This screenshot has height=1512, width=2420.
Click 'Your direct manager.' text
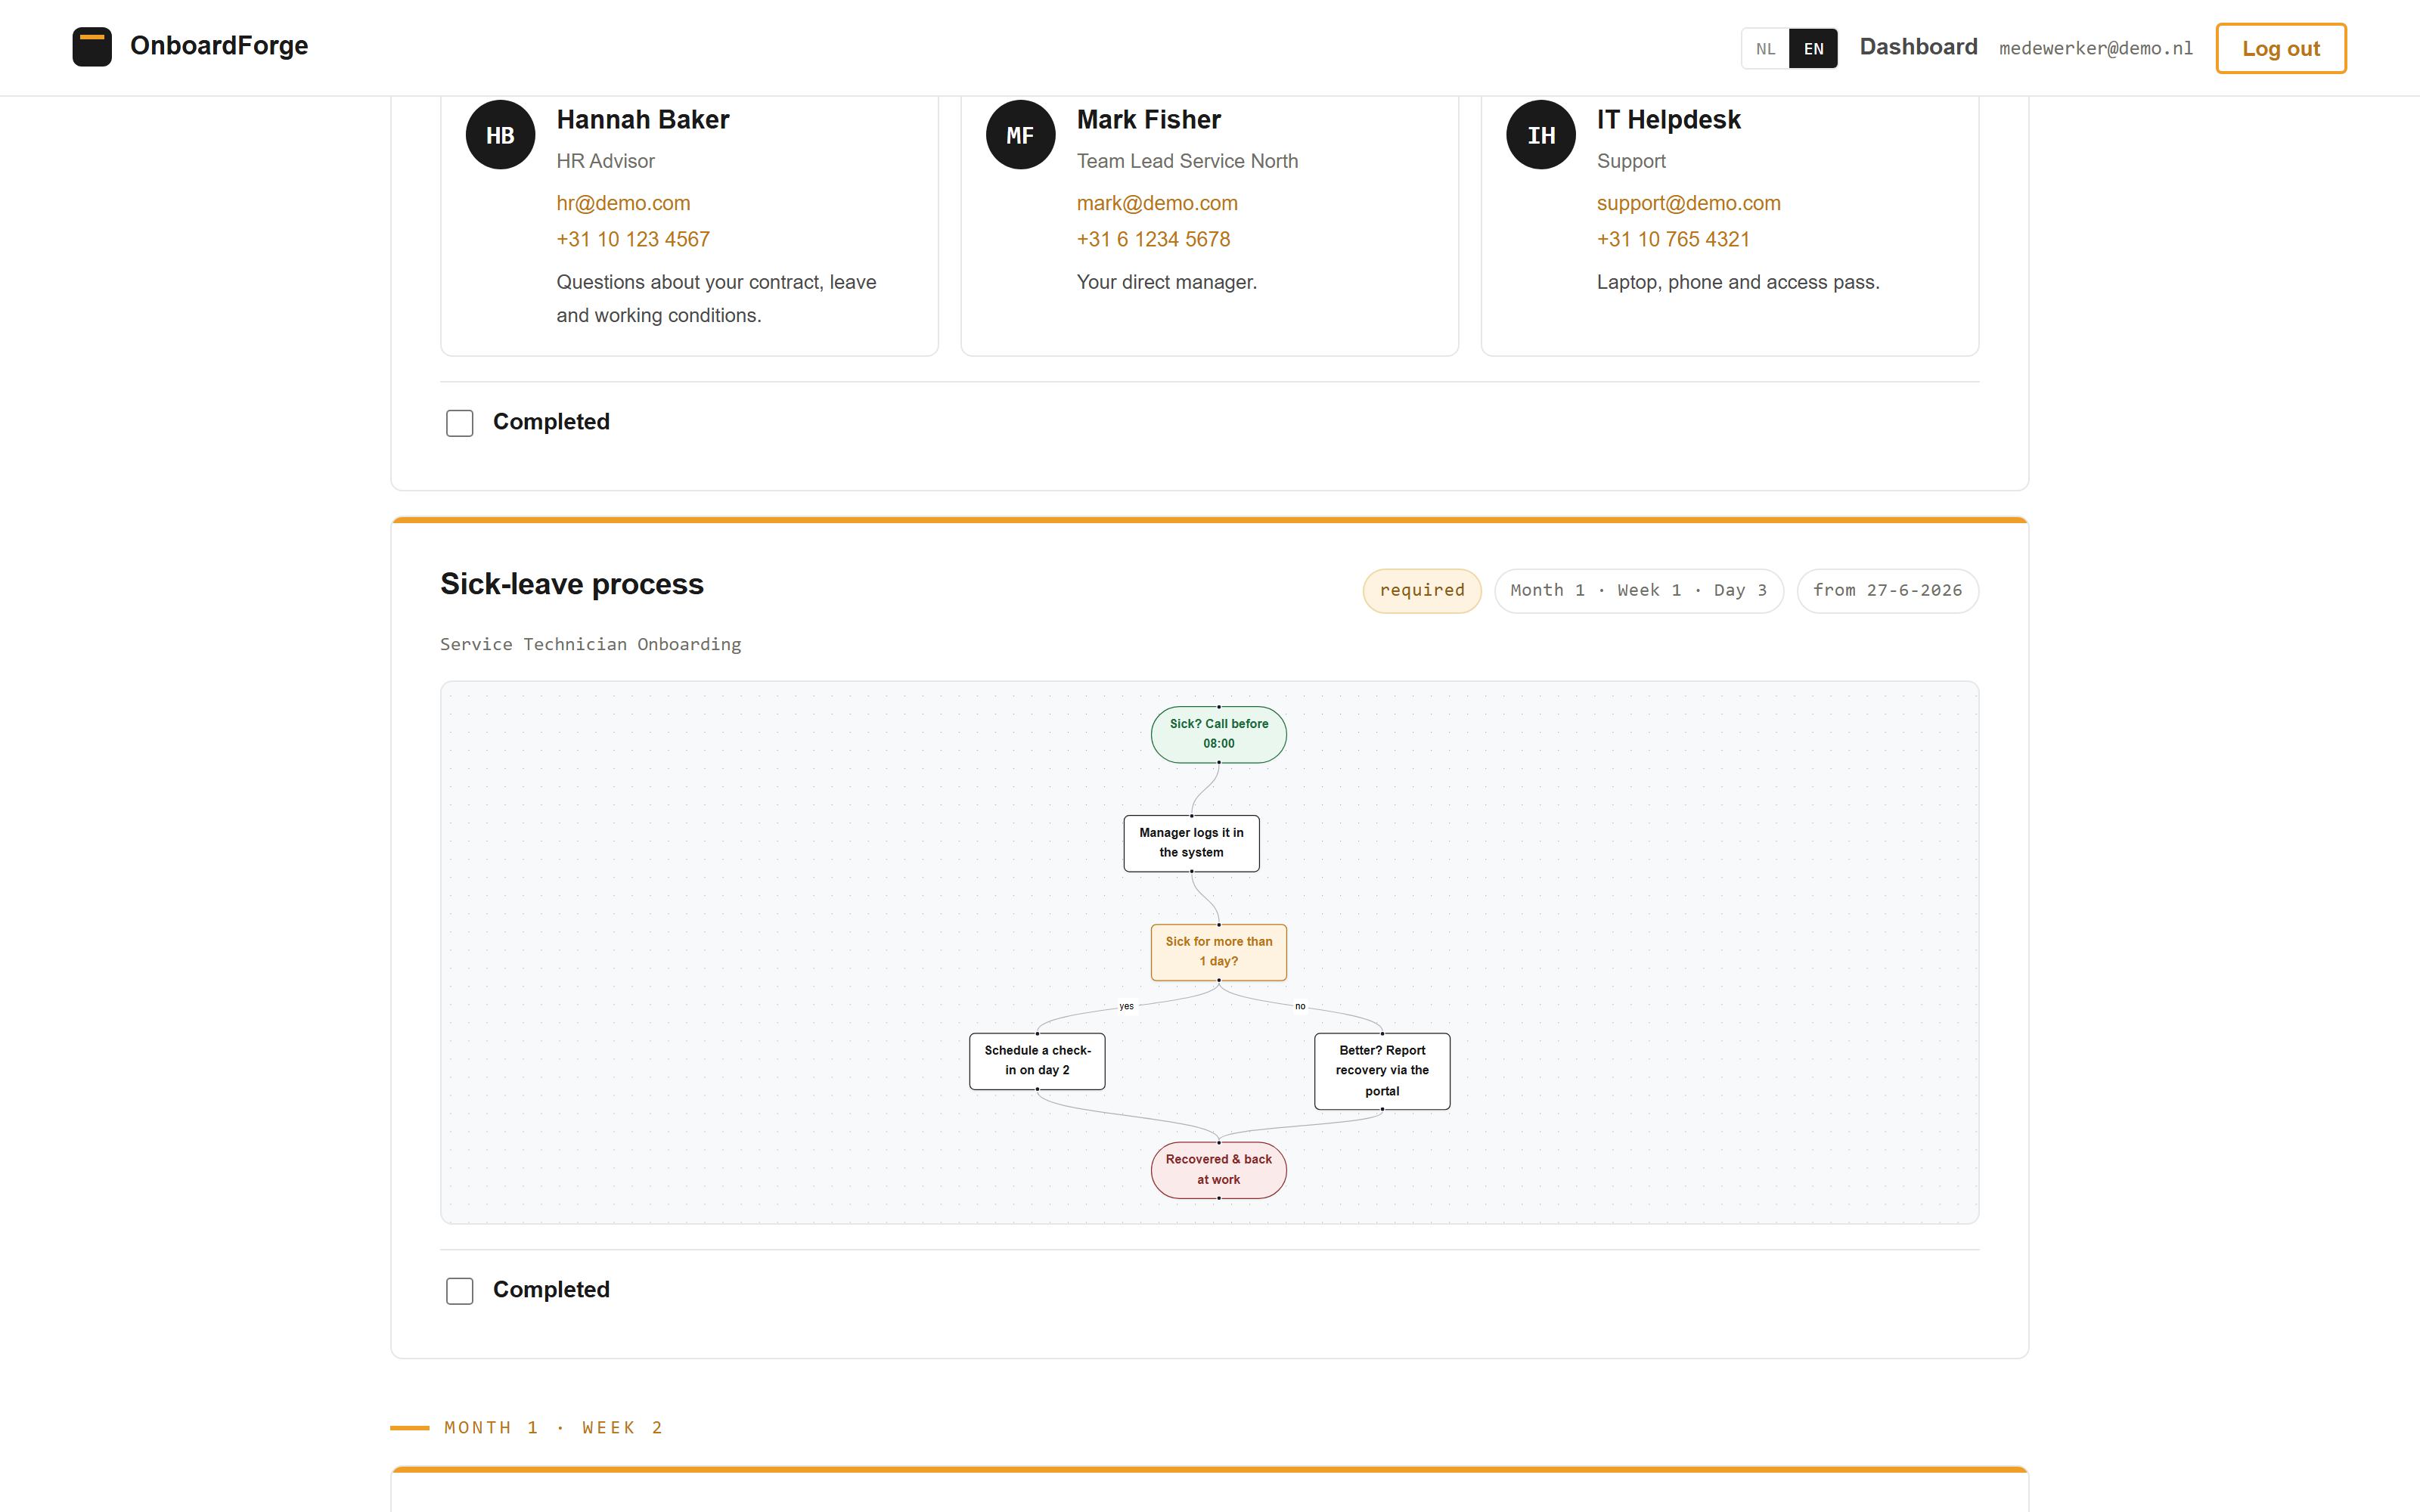coord(1166,282)
